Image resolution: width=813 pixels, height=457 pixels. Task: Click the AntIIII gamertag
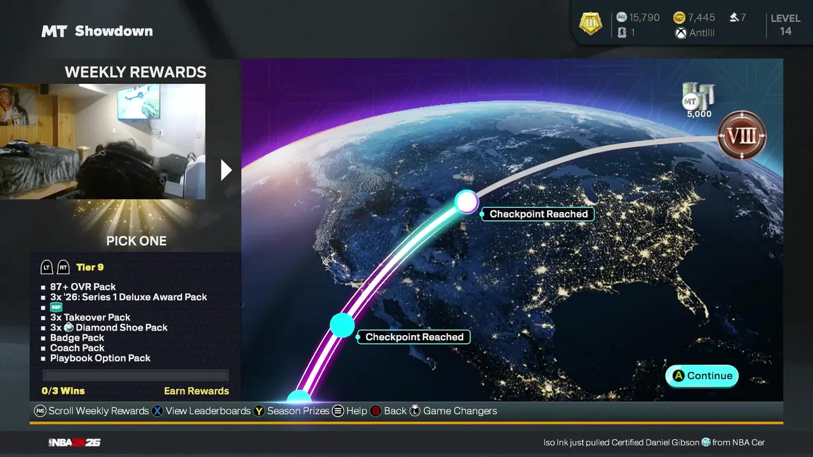tap(702, 33)
